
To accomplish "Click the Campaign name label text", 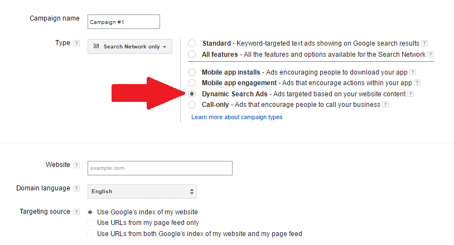I will [55, 18].
